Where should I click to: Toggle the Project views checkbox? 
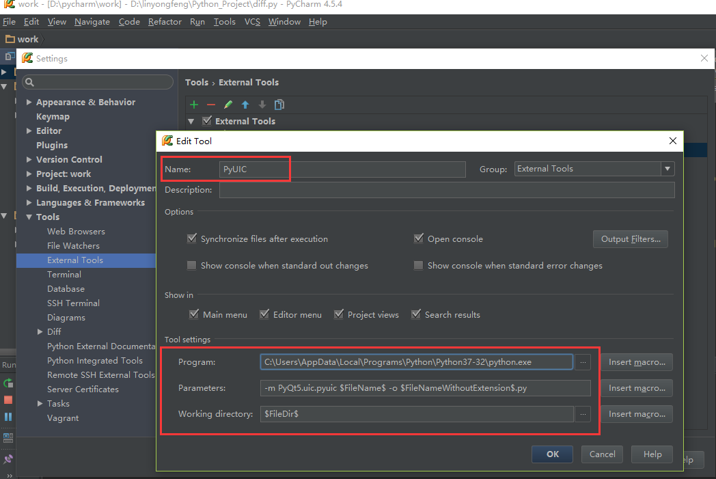(x=338, y=314)
